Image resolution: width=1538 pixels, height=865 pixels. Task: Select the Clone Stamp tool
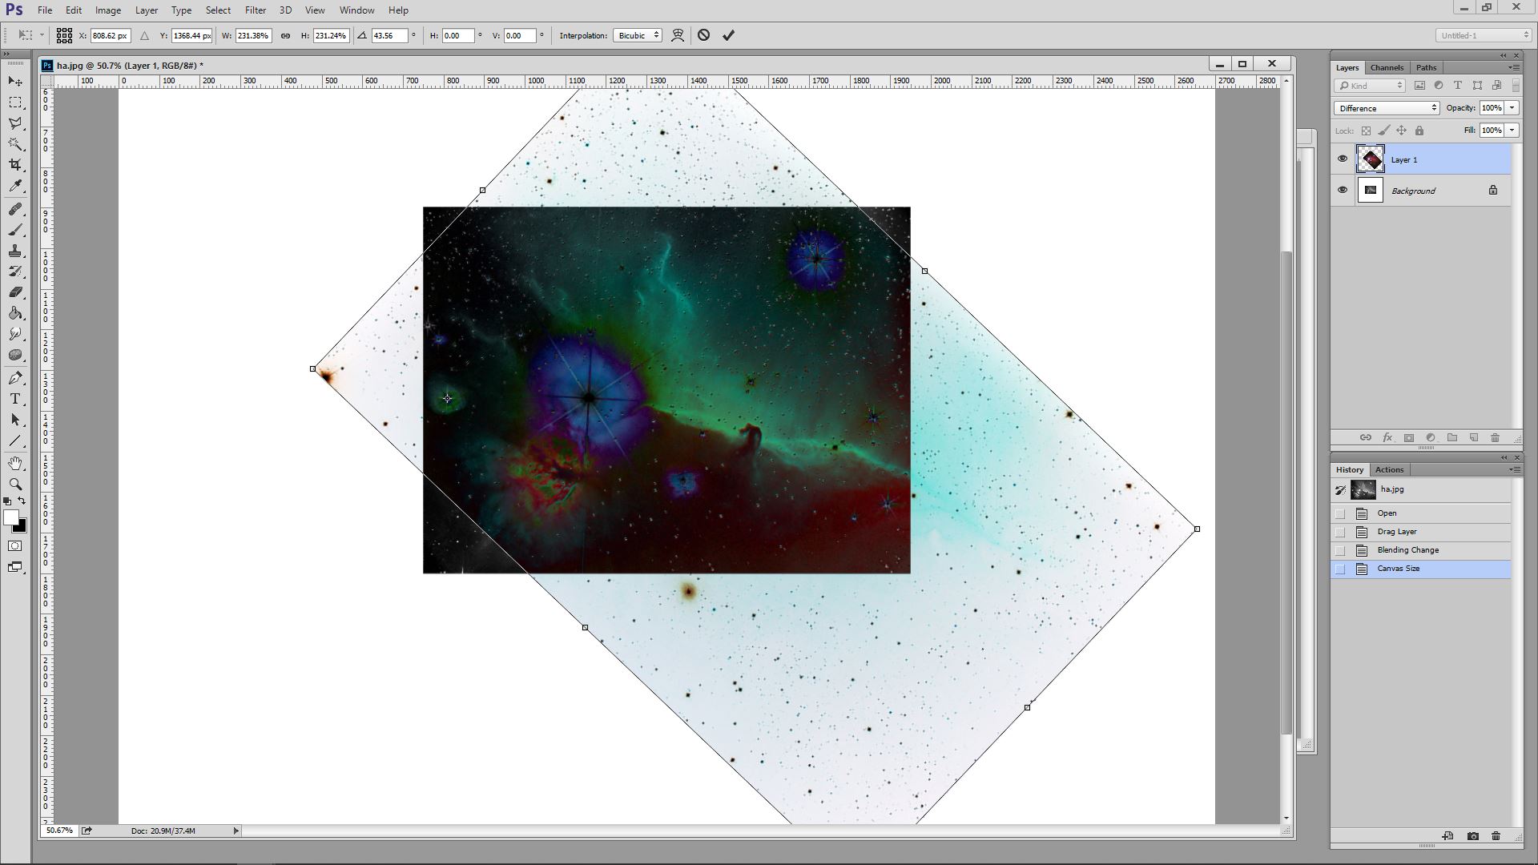click(x=15, y=251)
